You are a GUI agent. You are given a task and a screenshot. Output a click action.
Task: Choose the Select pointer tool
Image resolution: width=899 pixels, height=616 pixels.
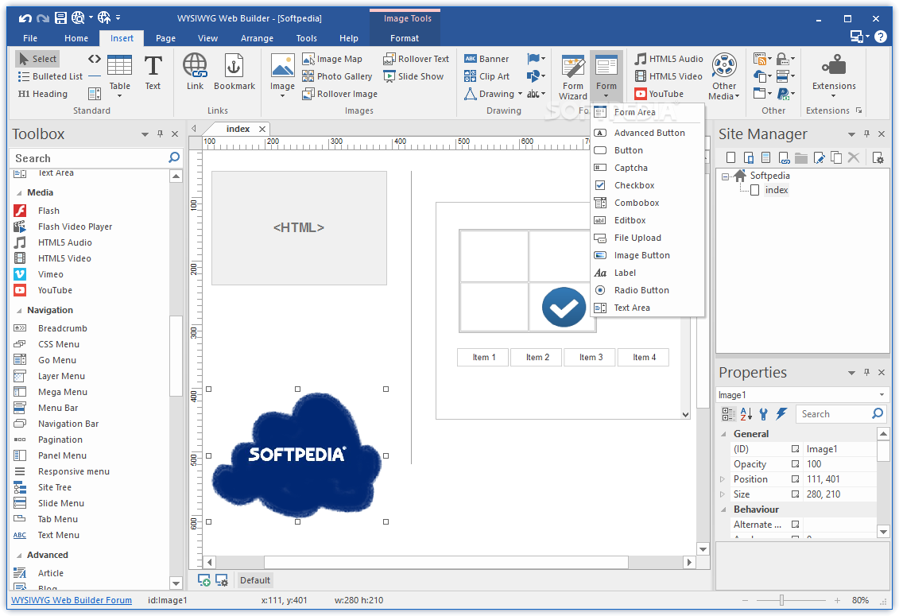[x=38, y=59]
